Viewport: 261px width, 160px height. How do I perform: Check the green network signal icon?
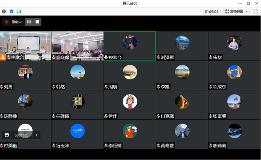tap(19, 11)
